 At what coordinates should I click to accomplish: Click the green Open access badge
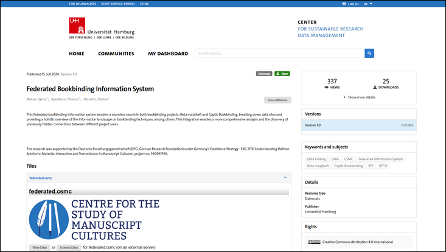pos(282,74)
